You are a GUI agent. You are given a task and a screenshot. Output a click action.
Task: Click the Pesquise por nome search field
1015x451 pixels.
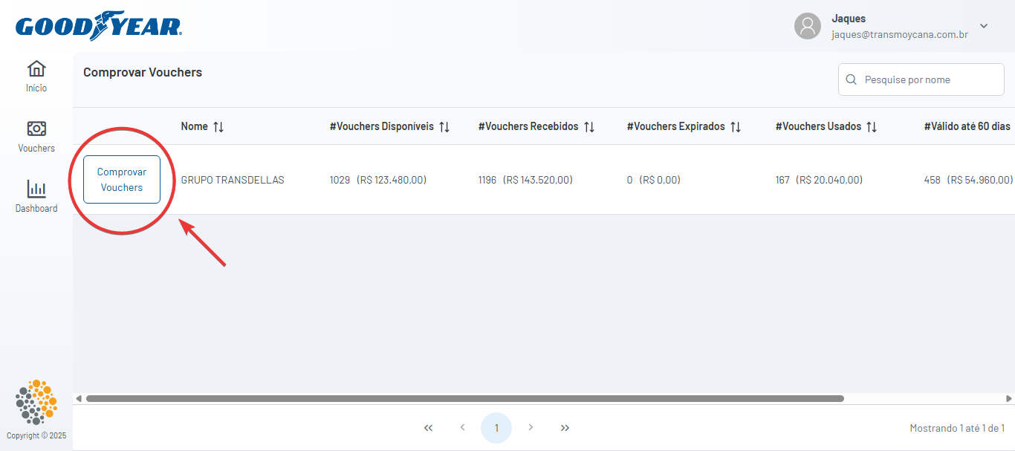(929, 80)
